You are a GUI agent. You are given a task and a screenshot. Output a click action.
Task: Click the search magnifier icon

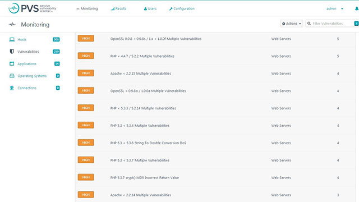point(309,24)
